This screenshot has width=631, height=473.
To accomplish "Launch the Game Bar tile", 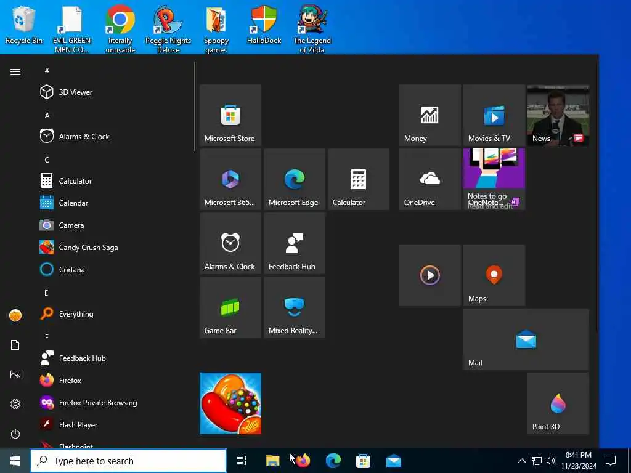I will point(230,307).
